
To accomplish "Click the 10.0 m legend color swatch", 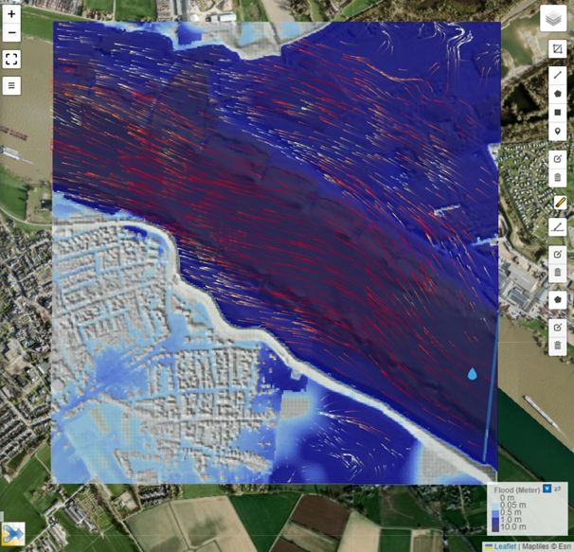I will 494,526.
